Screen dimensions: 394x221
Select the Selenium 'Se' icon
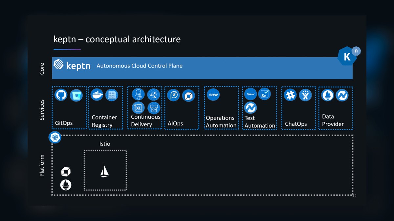[265, 94]
